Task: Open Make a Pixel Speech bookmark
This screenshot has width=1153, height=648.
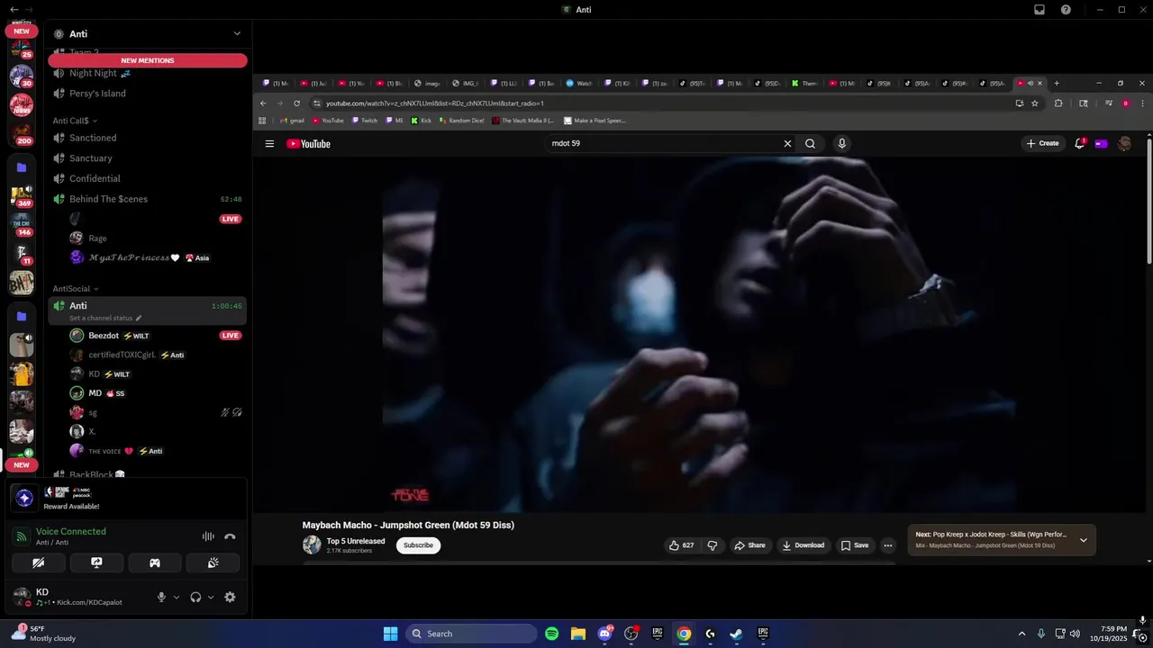Action: pos(595,121)
